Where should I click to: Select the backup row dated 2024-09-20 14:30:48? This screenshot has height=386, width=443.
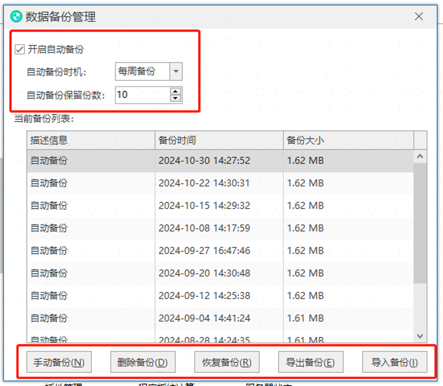220,274
